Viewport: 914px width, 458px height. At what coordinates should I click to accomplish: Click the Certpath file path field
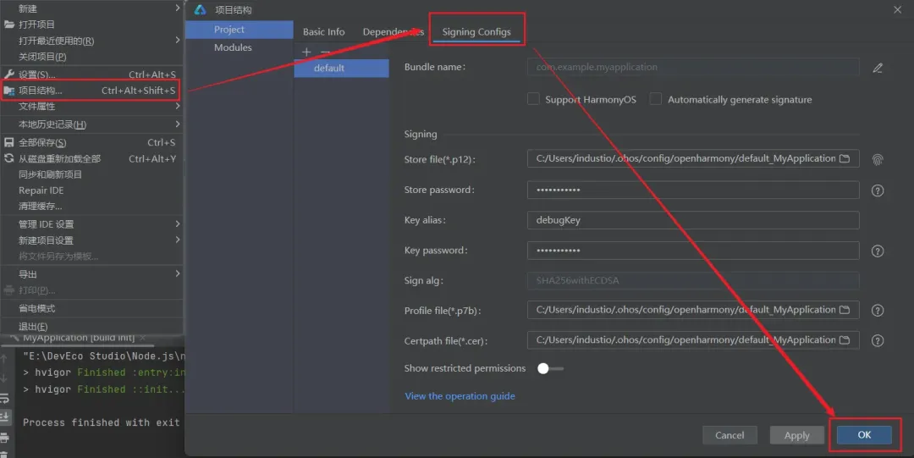tap(693, 340)
